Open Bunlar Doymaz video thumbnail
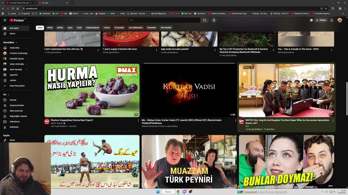Image resolution: width=348 pixels, height=195 pixels. pos(287,162)
